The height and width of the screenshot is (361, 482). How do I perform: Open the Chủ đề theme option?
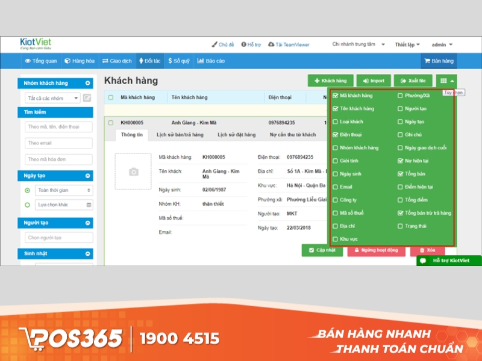point(222,45)
